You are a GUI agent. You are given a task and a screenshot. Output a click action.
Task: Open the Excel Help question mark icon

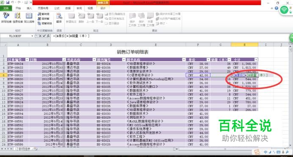point(276,8)
